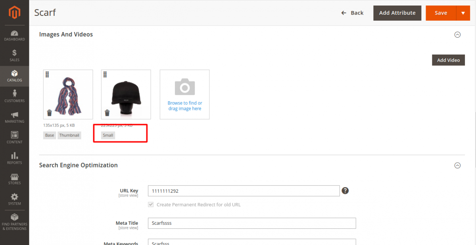The width and height of the screenshot is (476, 245).
Task: Click into the Meta Title field
Action: (x=251, y=223)
